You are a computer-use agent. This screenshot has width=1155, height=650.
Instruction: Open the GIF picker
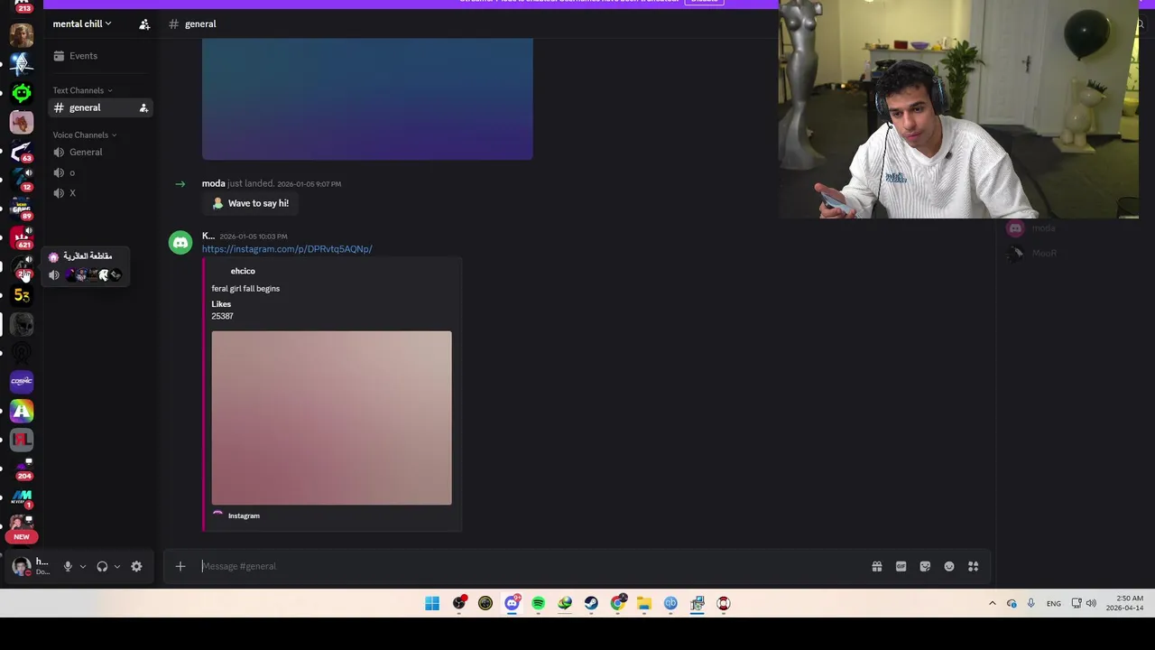(x=901, y=566)
